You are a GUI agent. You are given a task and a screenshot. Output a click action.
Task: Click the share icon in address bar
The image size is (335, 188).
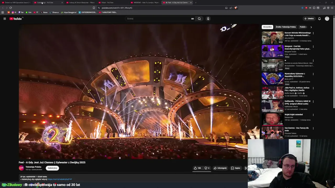click(231, 8)
